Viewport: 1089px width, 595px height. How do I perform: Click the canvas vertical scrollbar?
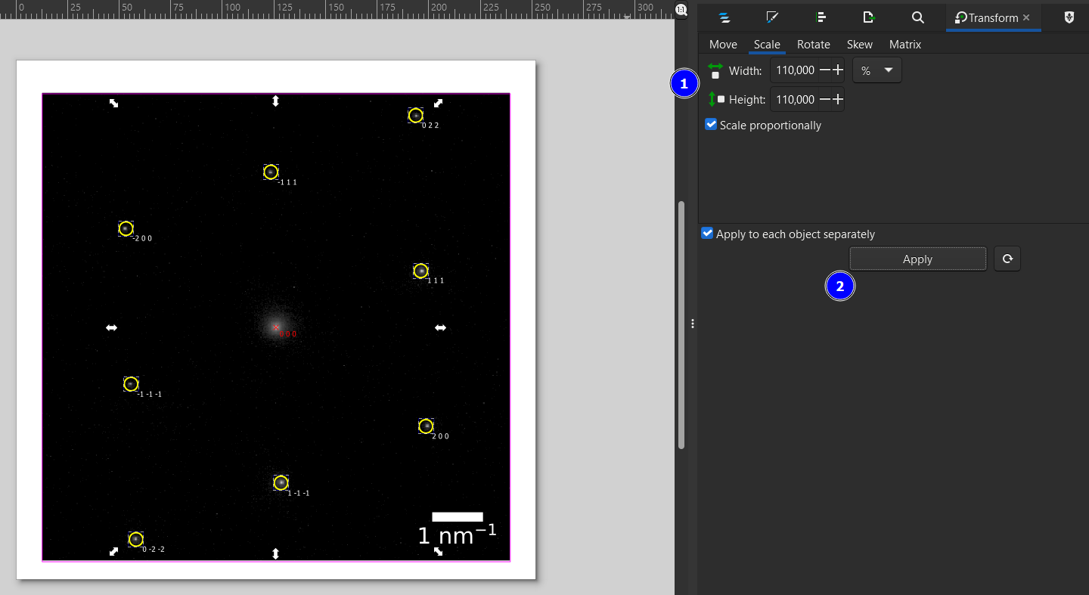(681, 325)
